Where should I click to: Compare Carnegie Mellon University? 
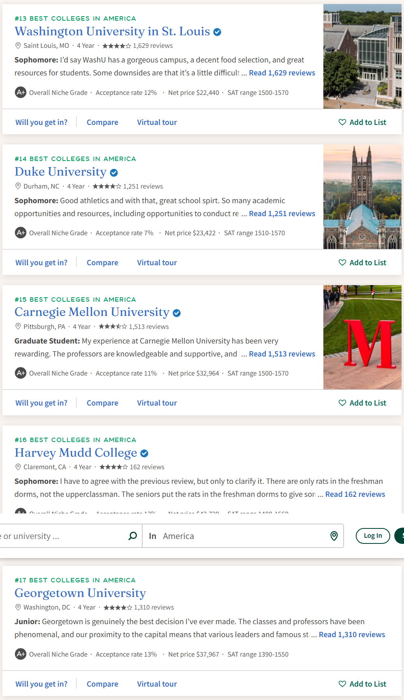103,403
